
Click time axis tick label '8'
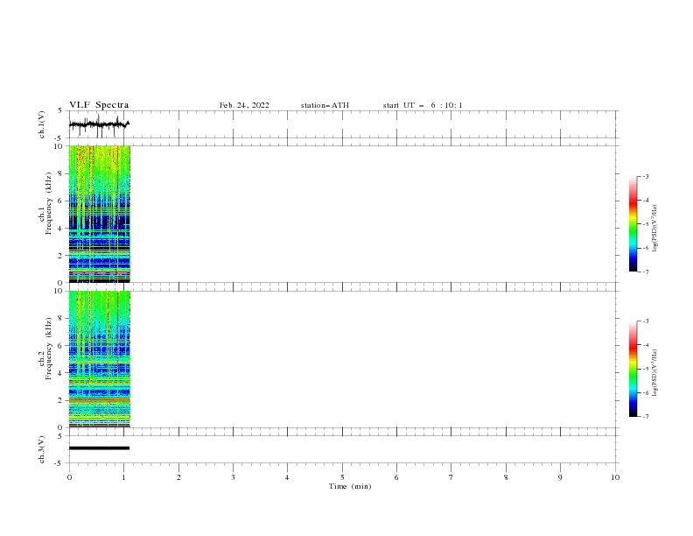point(506,477)
